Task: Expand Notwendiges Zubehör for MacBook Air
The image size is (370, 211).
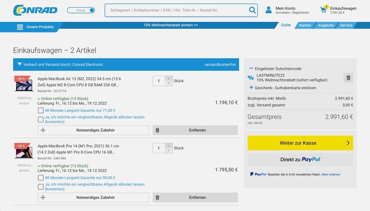Action: click(x=93, y=130)
